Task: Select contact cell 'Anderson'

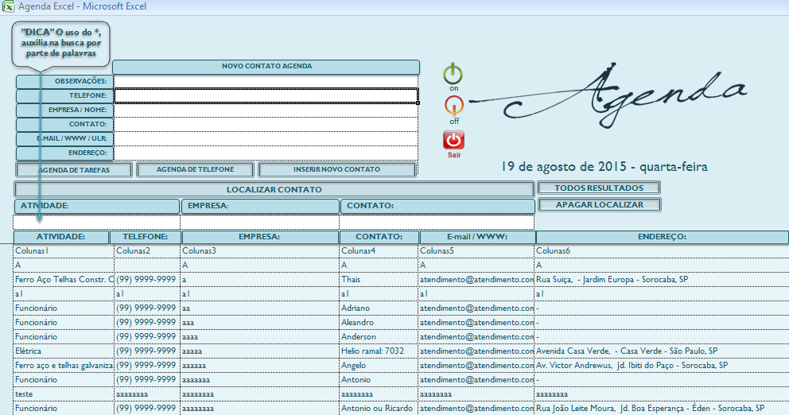Action: (379, 337)
